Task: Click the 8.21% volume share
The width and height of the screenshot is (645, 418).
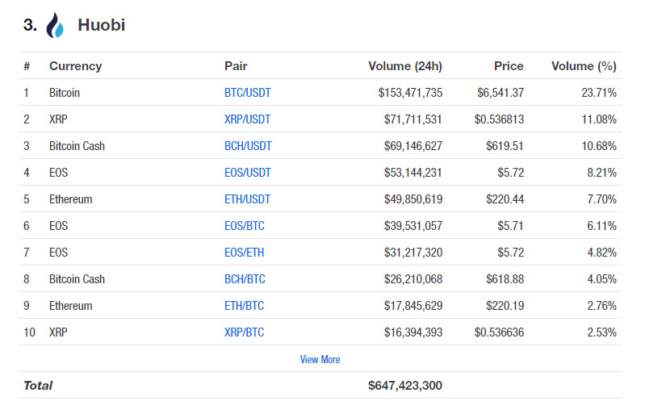Action: click(x=601, y=173)
